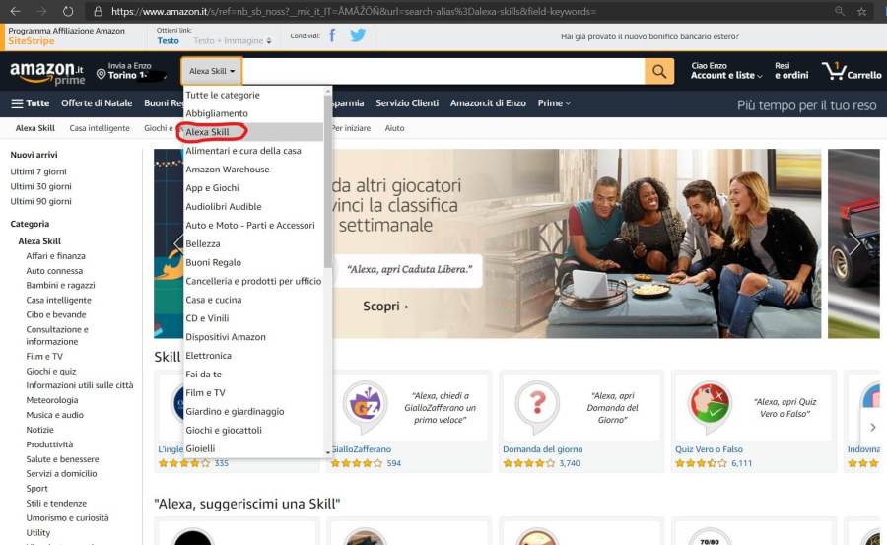
Task: Share via Facebook icon in SiteStripe
Action: pos(332,35)
